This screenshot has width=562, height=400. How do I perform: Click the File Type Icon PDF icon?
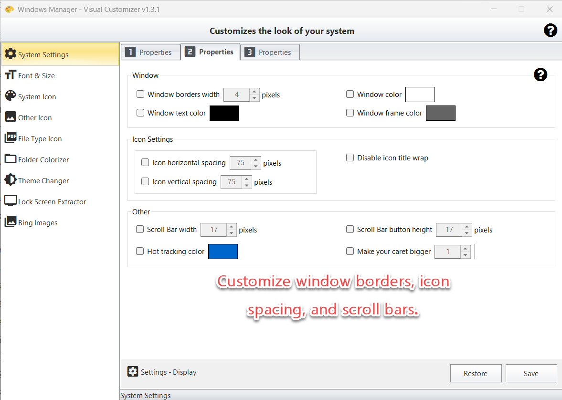click(11, 137)
